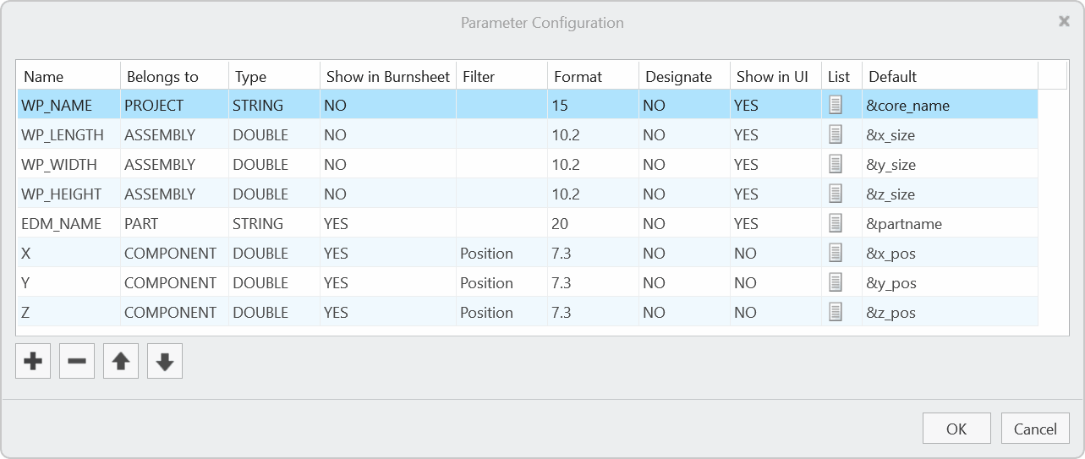
Task: Open list icon for WP_NAME row
Action: (x=836, y=105)
